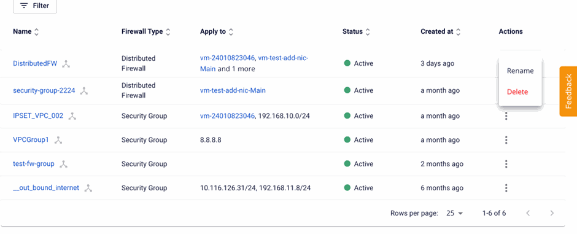Screen dimensions: 577x234
Task: Click topology icon next to security-group-2224
Action: 84,91
